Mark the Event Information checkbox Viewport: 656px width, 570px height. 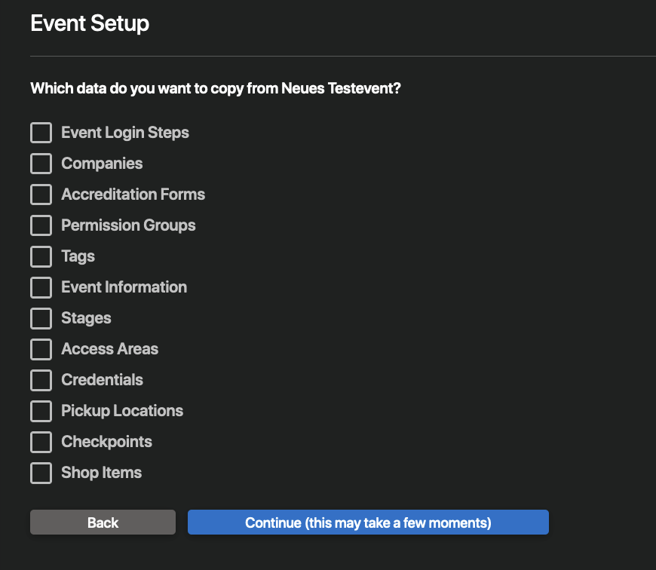pyautogui.click(x=41, y=287)
